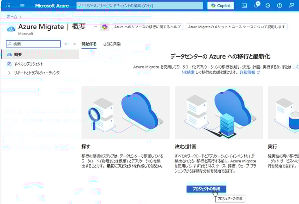Click the Microsoft subtitle under the title
Screen dimensions: 299x204
click(26, 34)
